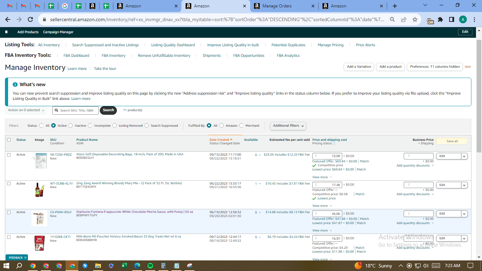Open the Edit dropdown arrow for Zing Zang row
This screenshot has width=482, height=271.
point(464,185)
